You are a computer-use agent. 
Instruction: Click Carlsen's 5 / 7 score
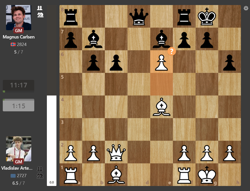(x=18, y=52)
